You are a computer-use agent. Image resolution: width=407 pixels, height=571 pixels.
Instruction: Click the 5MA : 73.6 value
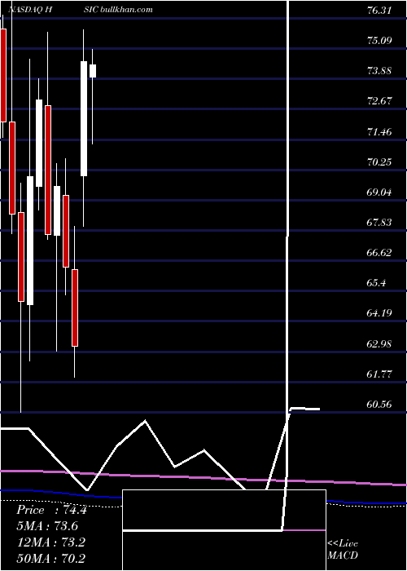coord(47,526)
